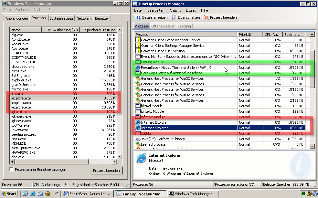Open Hilfe menu in TuneUp Process Manager
Screen dimensions: 318x198
(205, 10)
